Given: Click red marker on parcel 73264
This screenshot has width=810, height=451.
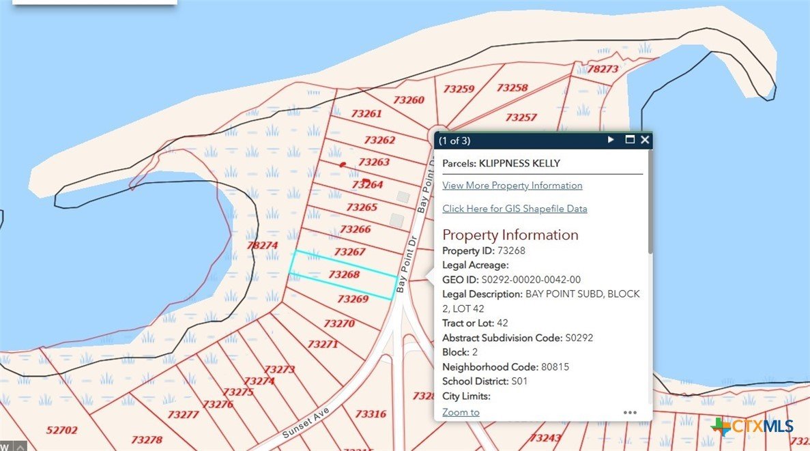Looking at the screenshot, I should [366, 181].
